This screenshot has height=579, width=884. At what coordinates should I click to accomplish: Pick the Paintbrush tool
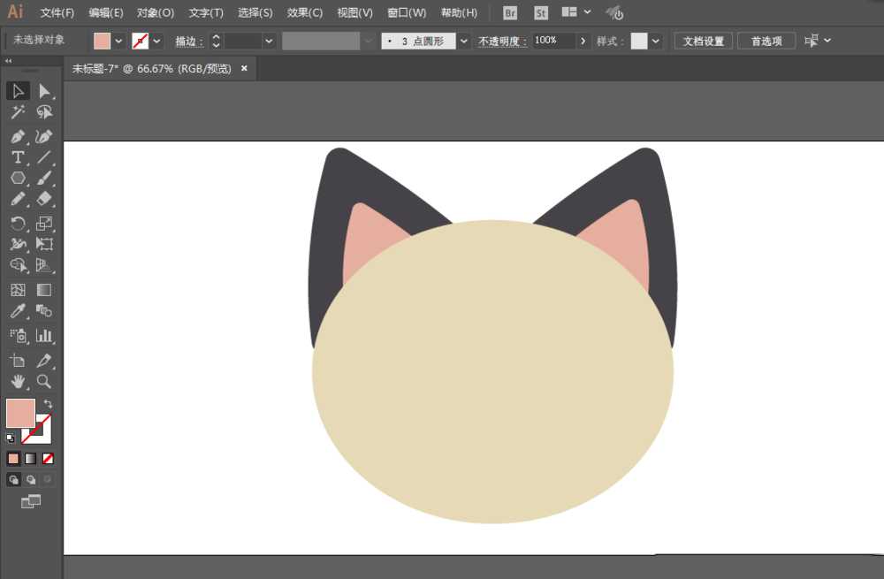tap(44, 178)
